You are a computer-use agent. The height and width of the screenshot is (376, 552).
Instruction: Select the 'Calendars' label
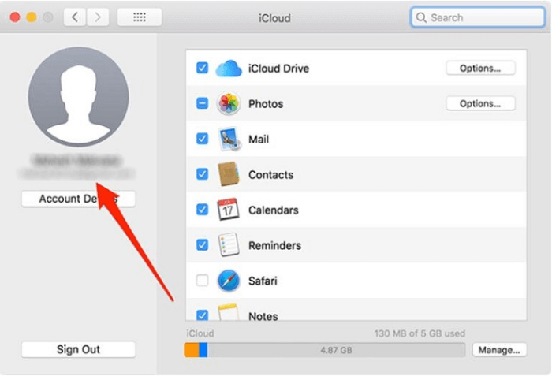click(274, 210)
